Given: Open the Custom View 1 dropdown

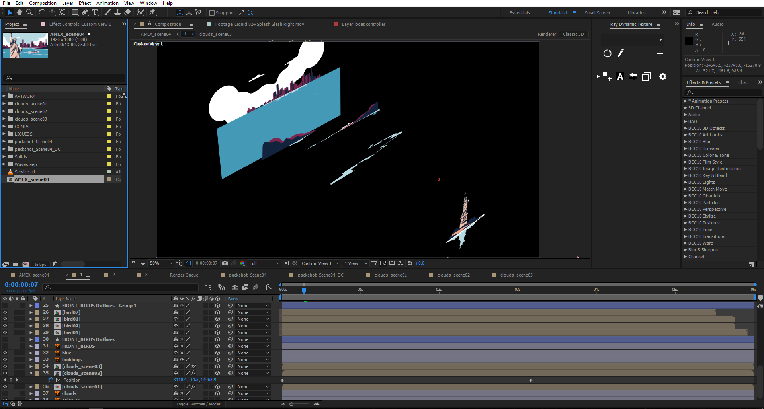Looking at the screenshot, I should click(320, 263).
